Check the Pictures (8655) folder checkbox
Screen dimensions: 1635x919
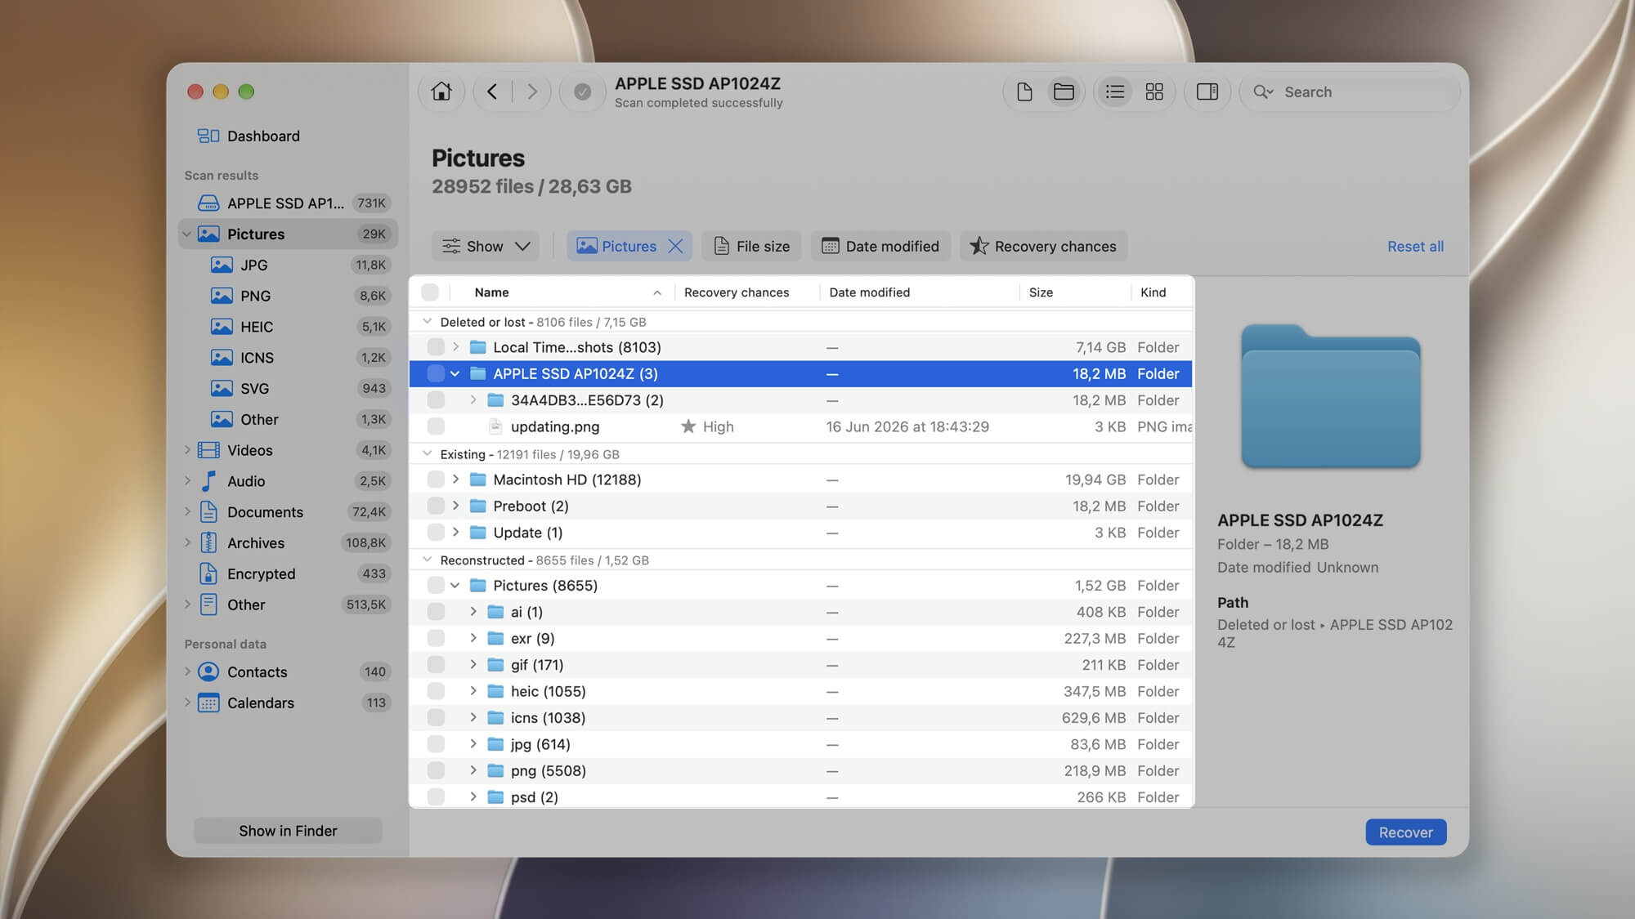[x=436, y=586]
